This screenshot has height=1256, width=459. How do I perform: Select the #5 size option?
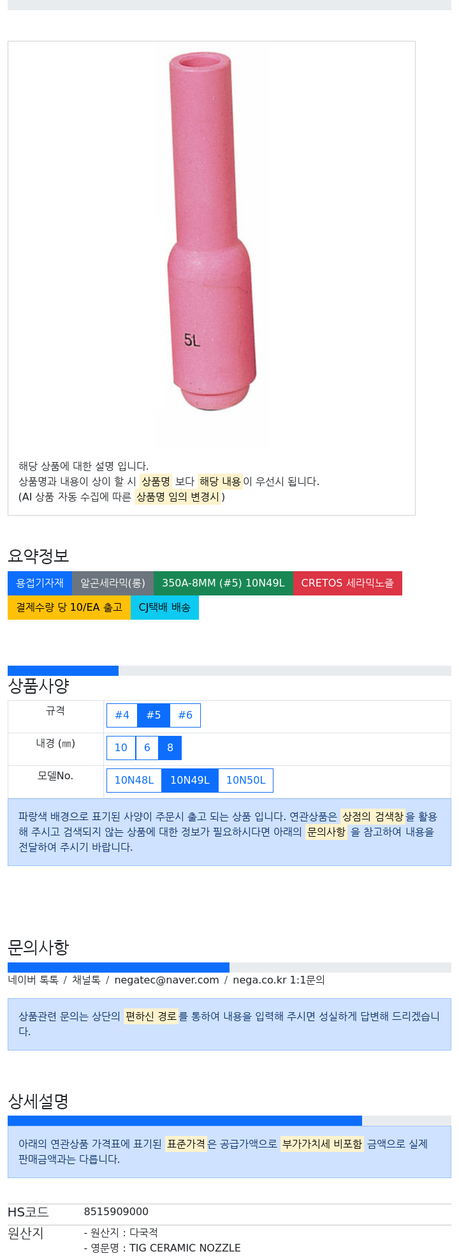(x=154, y=715)
